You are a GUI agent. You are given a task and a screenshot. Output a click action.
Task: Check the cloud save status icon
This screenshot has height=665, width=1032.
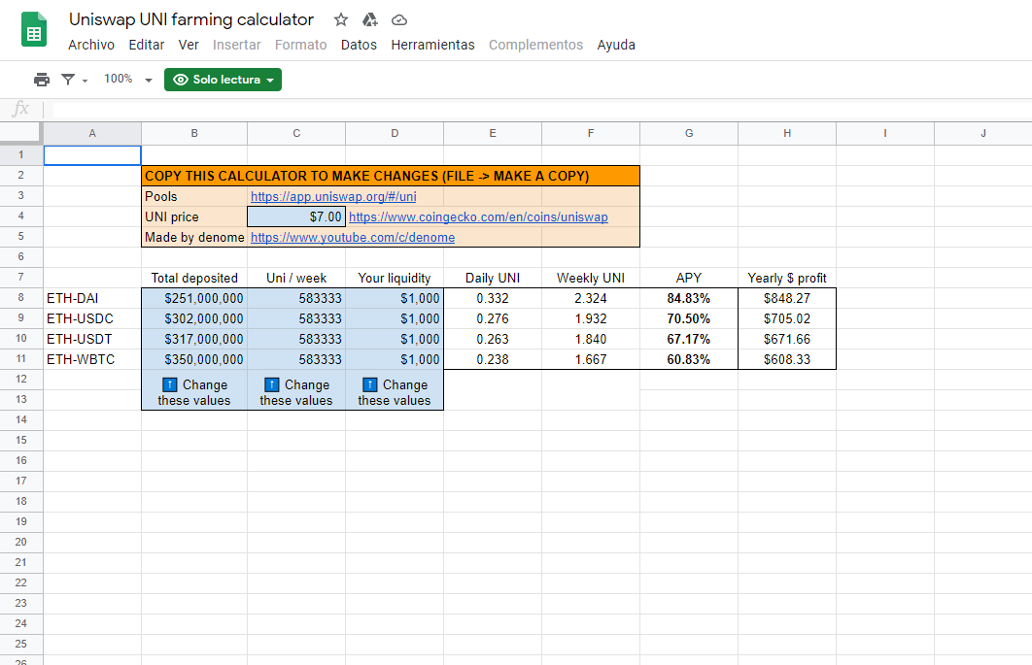click(x=398, y=20)
